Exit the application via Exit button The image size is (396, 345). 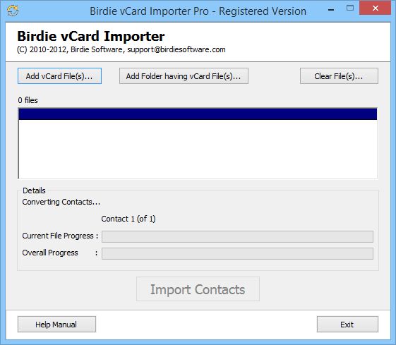tap(347, 325)
